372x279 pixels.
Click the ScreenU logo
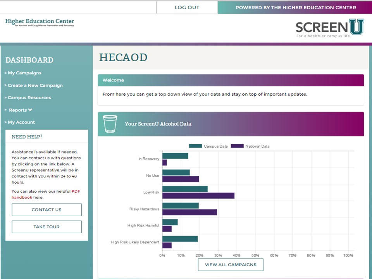click(x=330, y=28)
